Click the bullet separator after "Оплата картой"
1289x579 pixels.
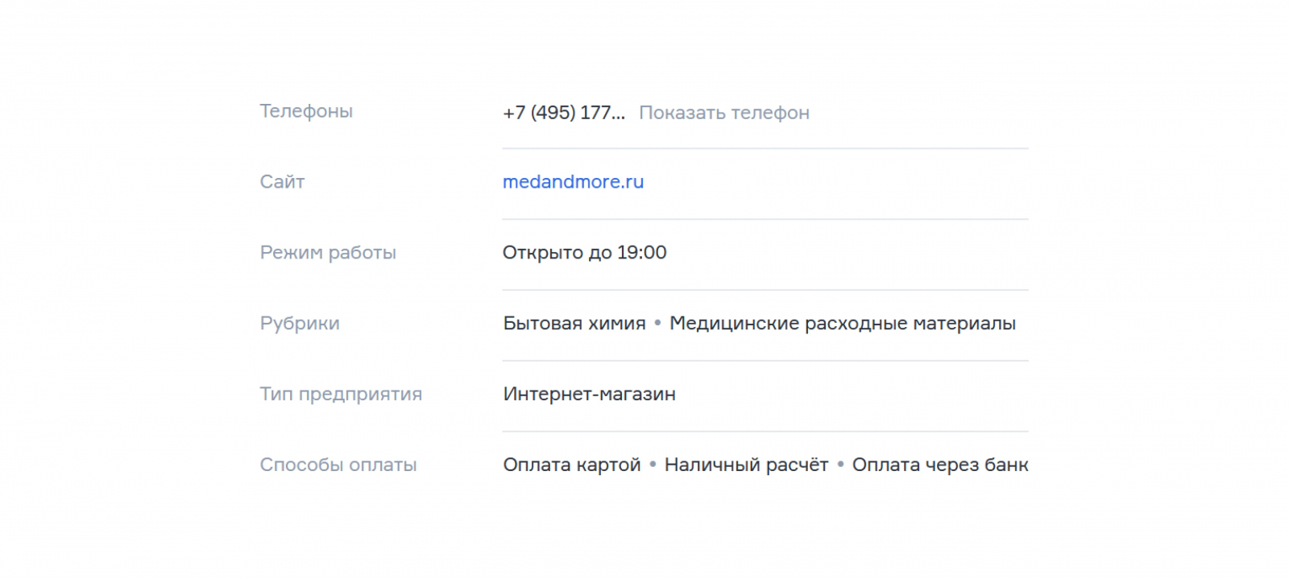pos(653,465)
